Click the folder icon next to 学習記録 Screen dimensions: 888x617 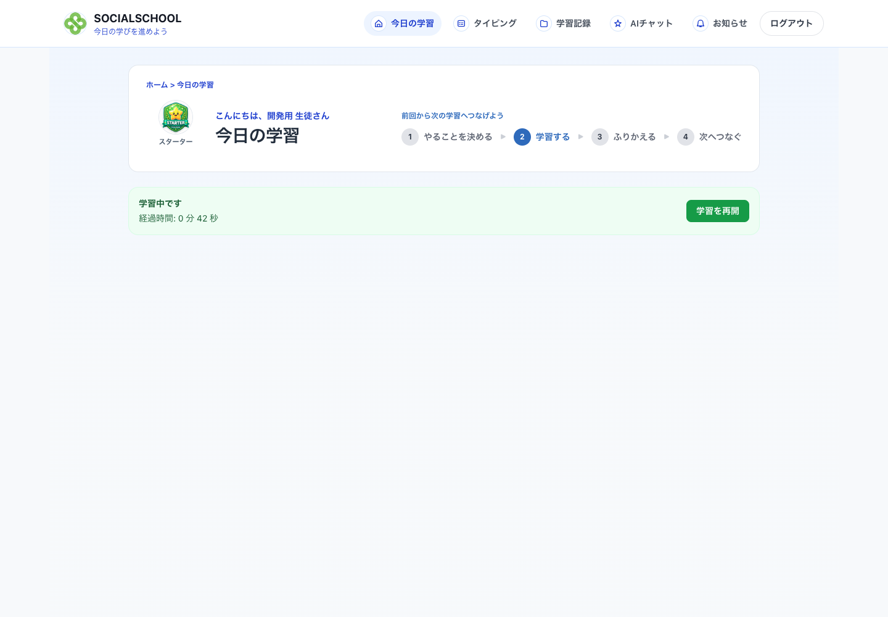[544, 23]
